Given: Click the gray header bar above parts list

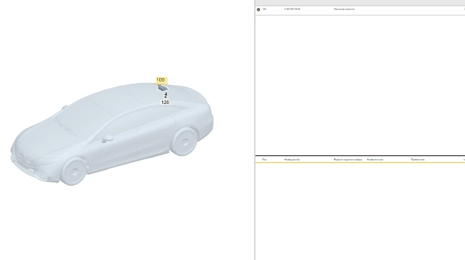Looking at the screenshot, I should coord(360,3).
